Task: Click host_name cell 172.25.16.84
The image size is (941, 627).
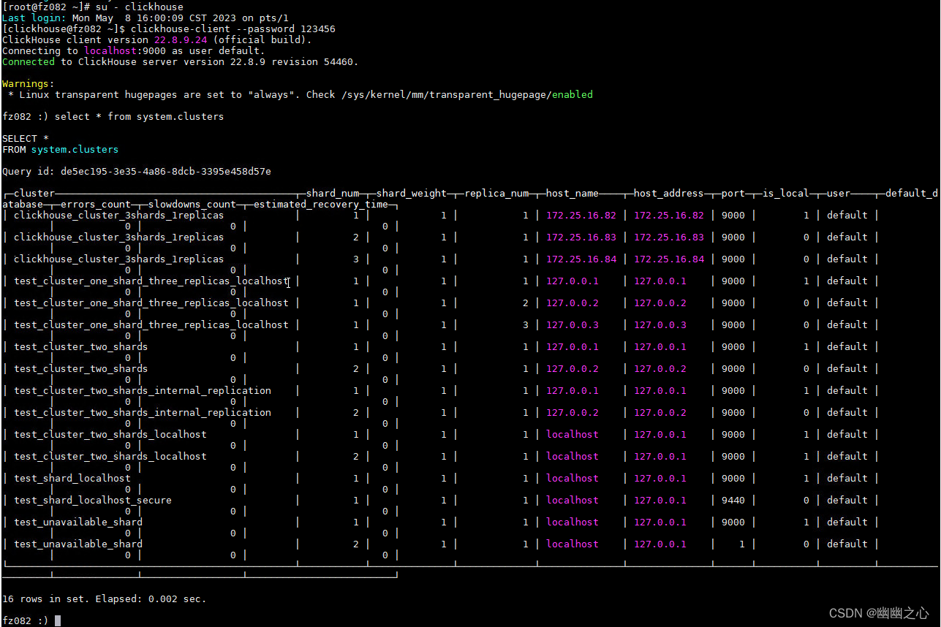Action: (581, 259)
